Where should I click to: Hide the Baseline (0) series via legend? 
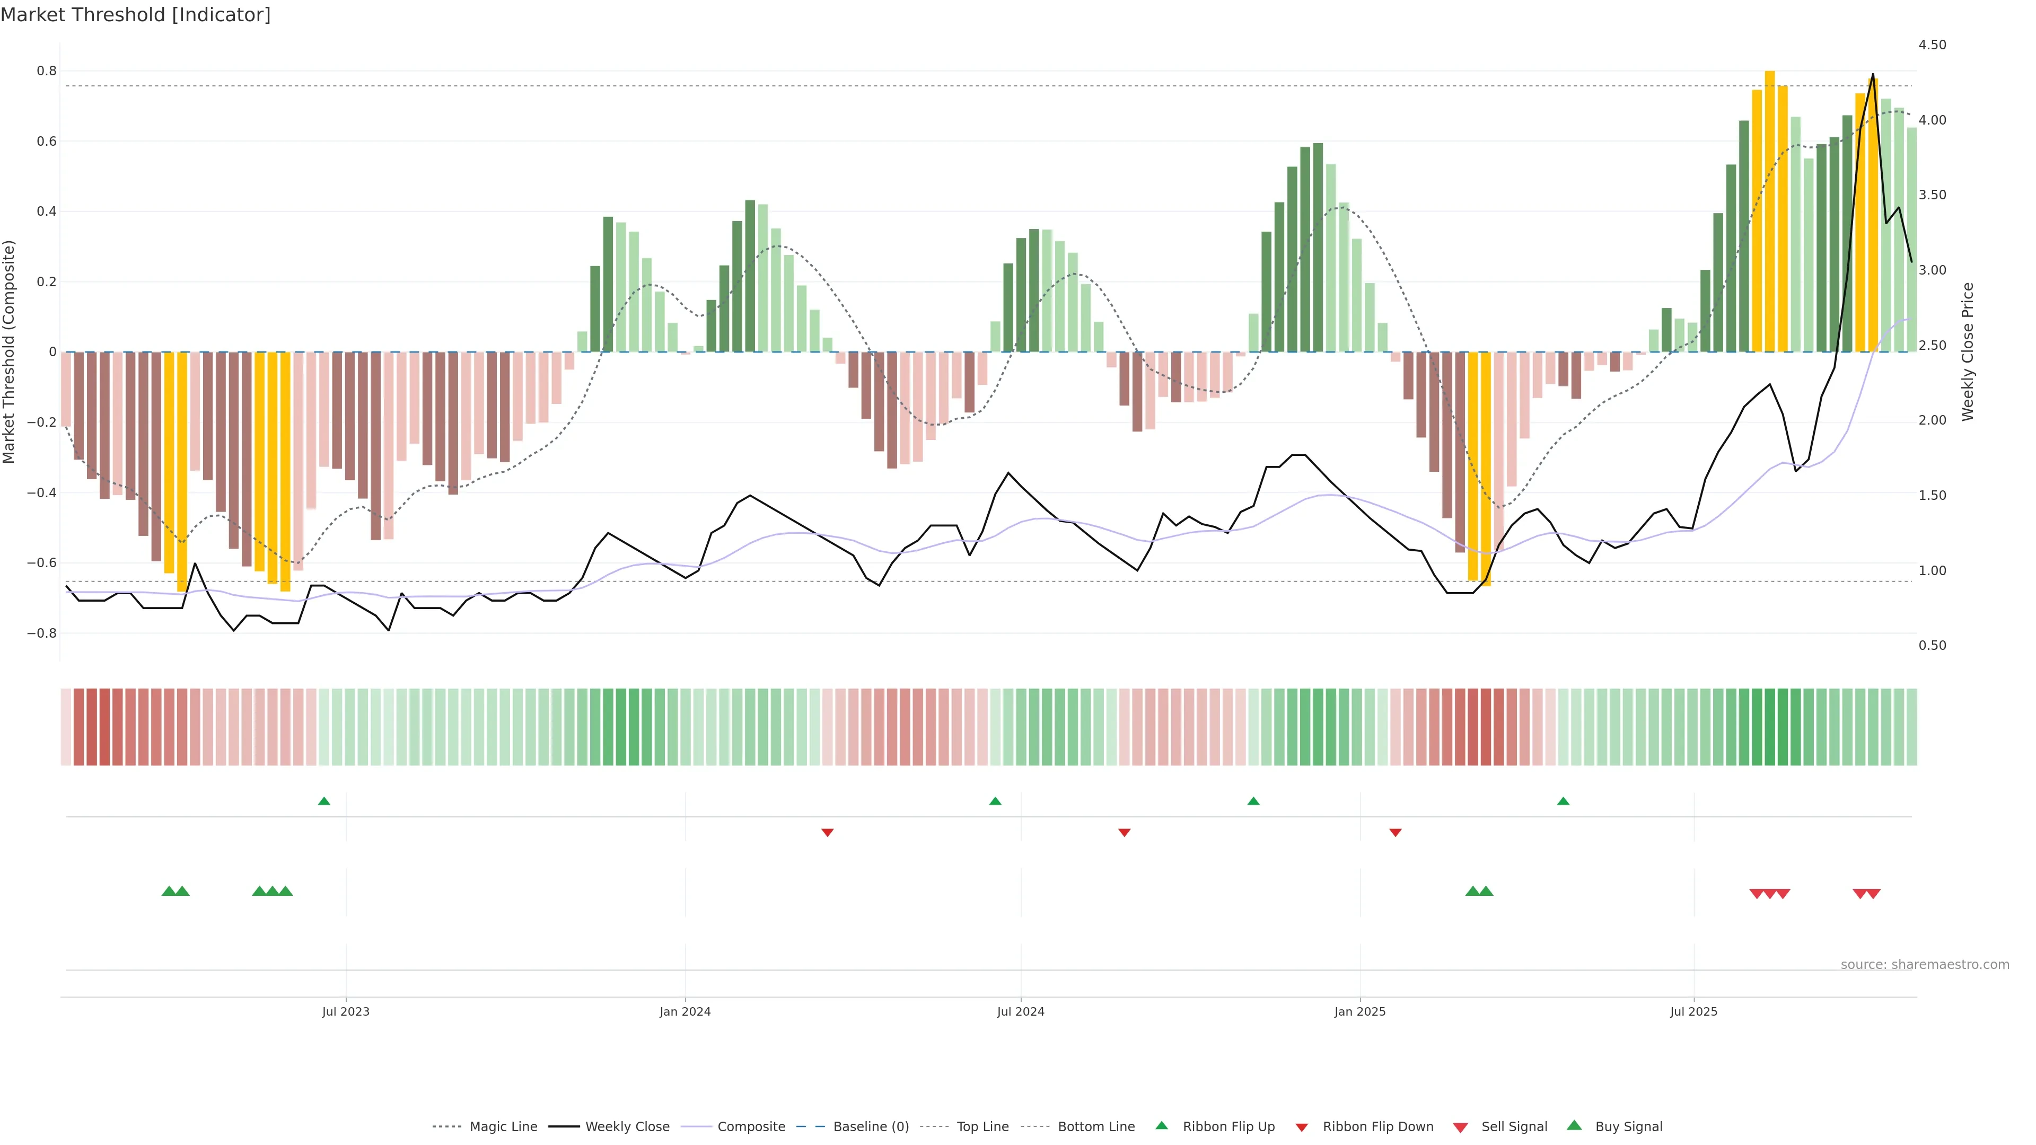pyautogui.click(x=871, y=1127)
